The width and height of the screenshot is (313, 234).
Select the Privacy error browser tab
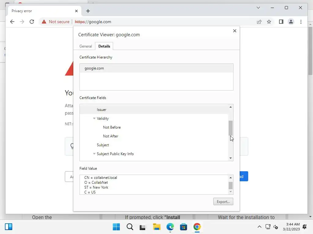[45, 11]
